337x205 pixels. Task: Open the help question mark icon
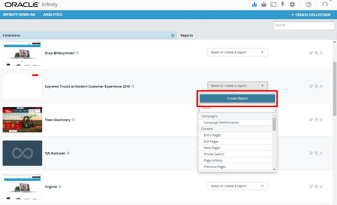[309, 5]
